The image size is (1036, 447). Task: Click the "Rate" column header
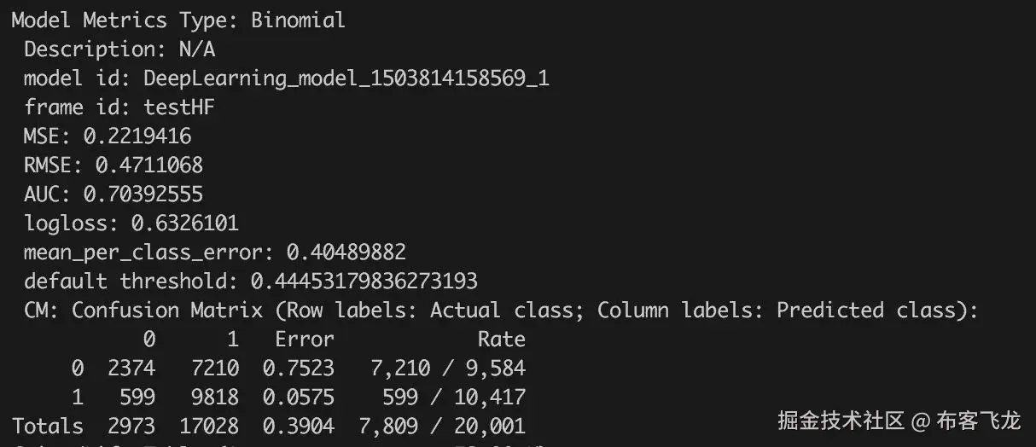[x=501, y=340]
